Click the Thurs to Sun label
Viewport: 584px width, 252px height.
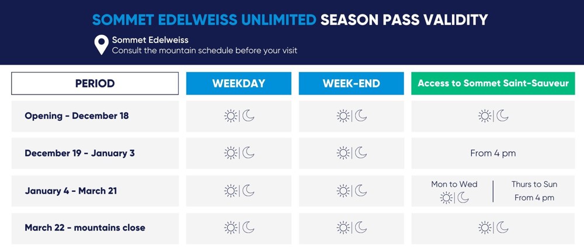pyautogui.click(x=534, y=184)
